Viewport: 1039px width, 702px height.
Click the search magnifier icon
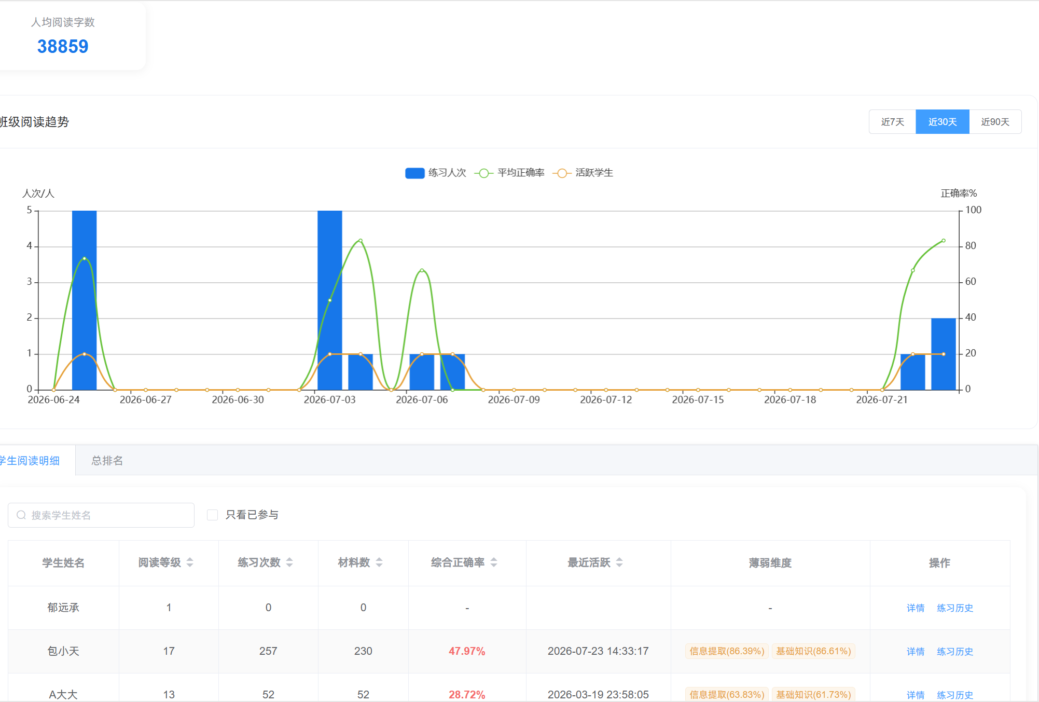point(21,515)
